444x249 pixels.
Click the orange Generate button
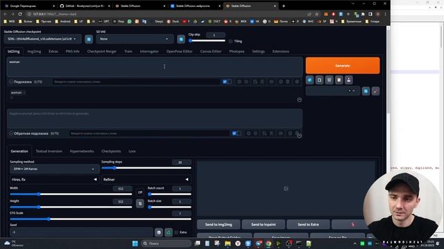click(x=343, y=66)
